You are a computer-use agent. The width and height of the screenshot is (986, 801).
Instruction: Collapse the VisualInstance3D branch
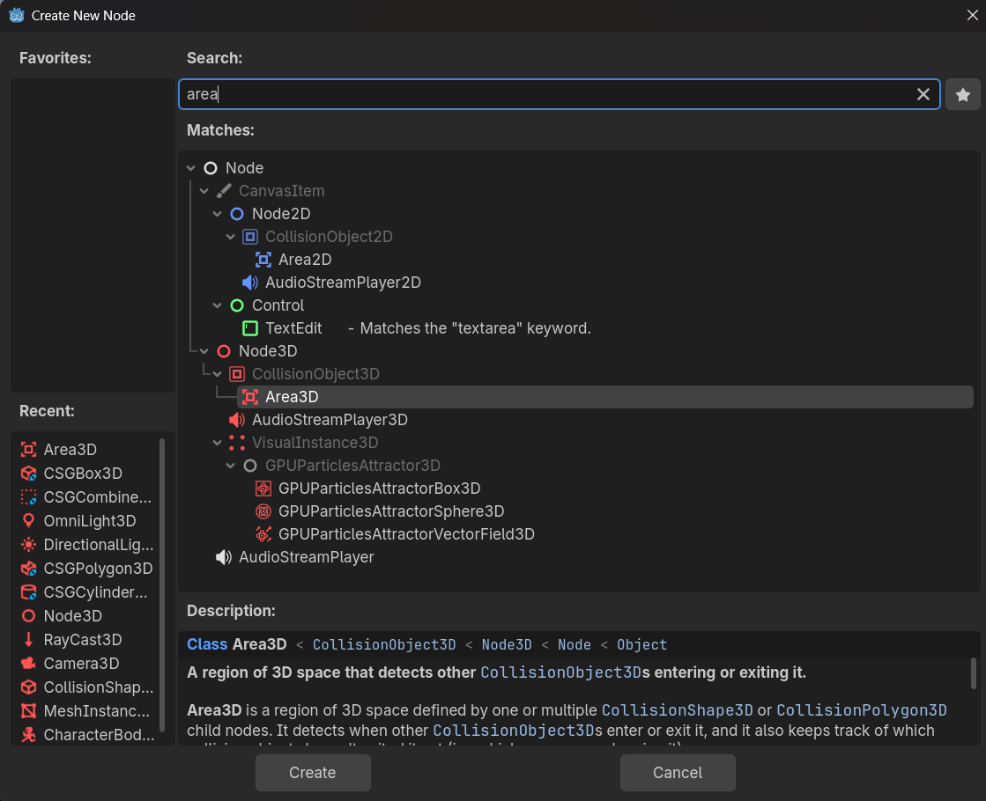tap(218, 443)
